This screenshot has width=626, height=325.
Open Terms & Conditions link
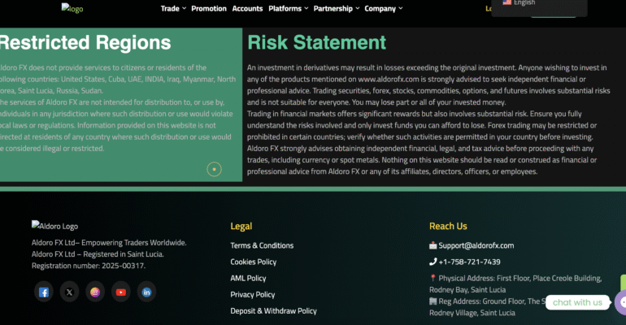coord(262,245)
